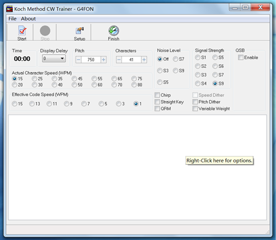Click the grey Stop toolbar icon

click(x=45, y=30)
